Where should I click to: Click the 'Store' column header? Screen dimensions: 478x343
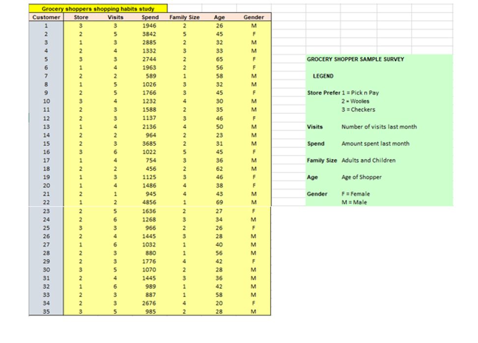pos(81,17)
